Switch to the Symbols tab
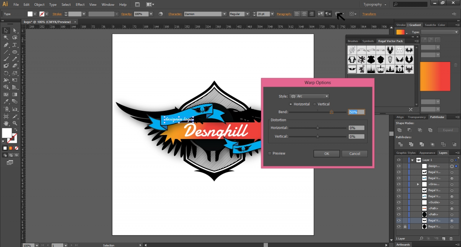Screen dimensions: 461x247 coord(368,41)
